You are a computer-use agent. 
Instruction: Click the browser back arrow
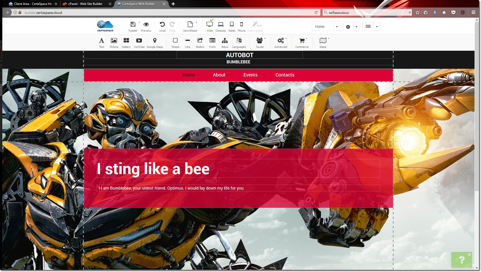(x=8, y=12)
